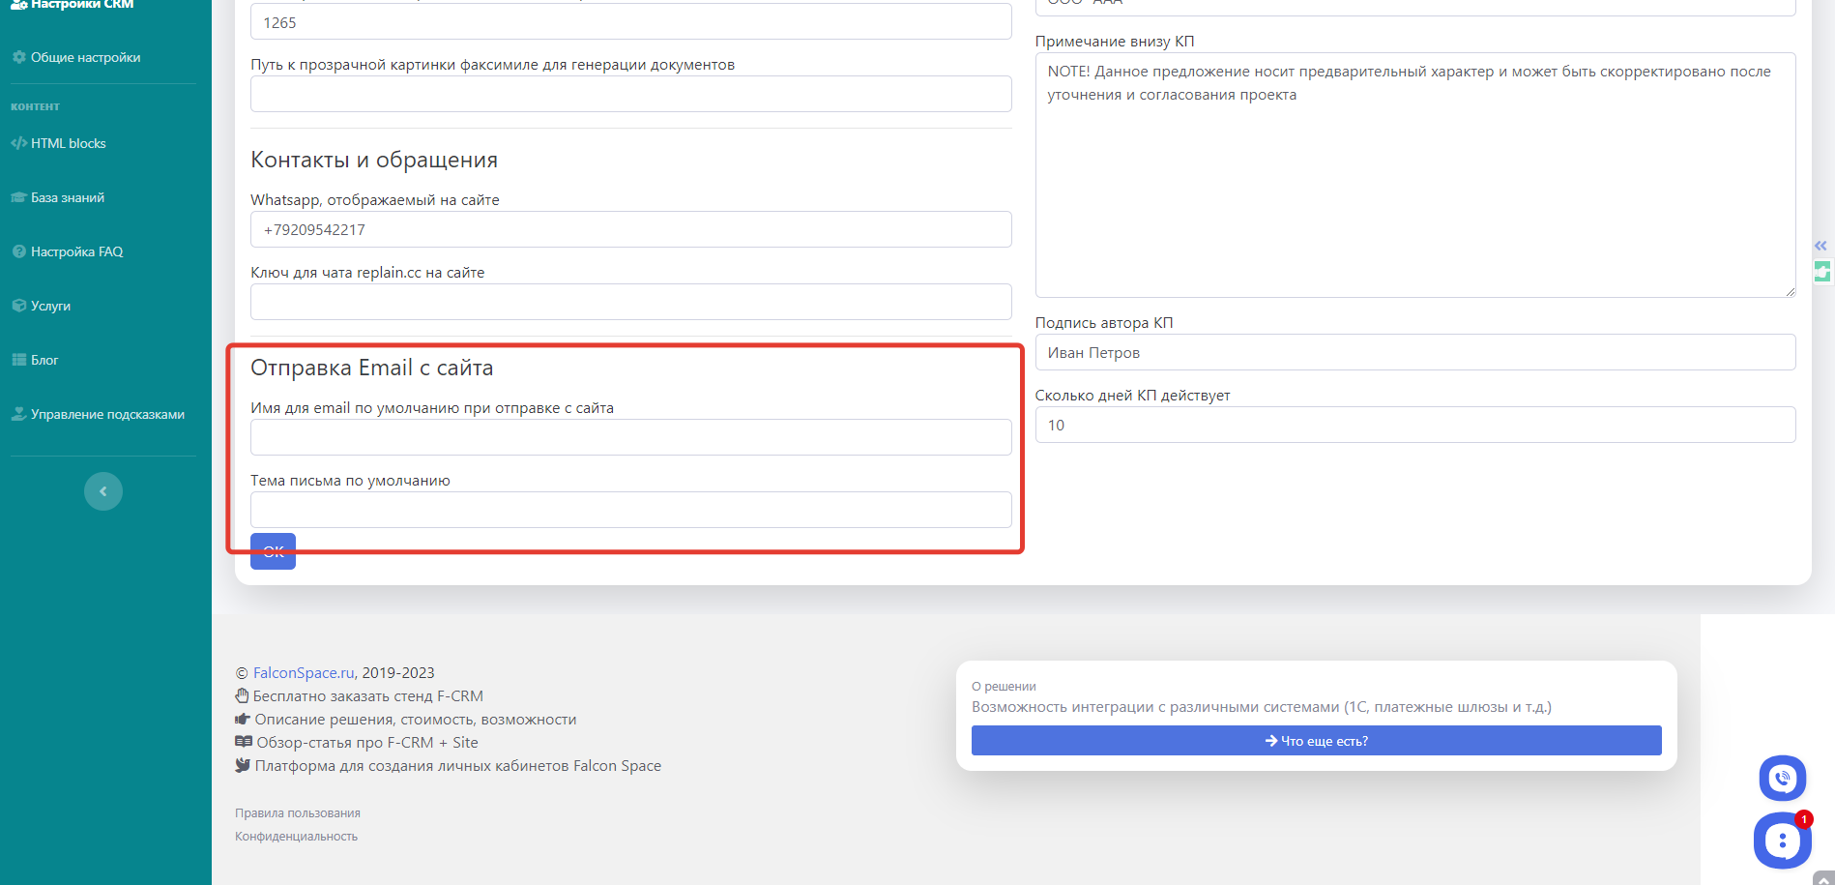Click the Что еще есть? button

[x=1316, y=741]
